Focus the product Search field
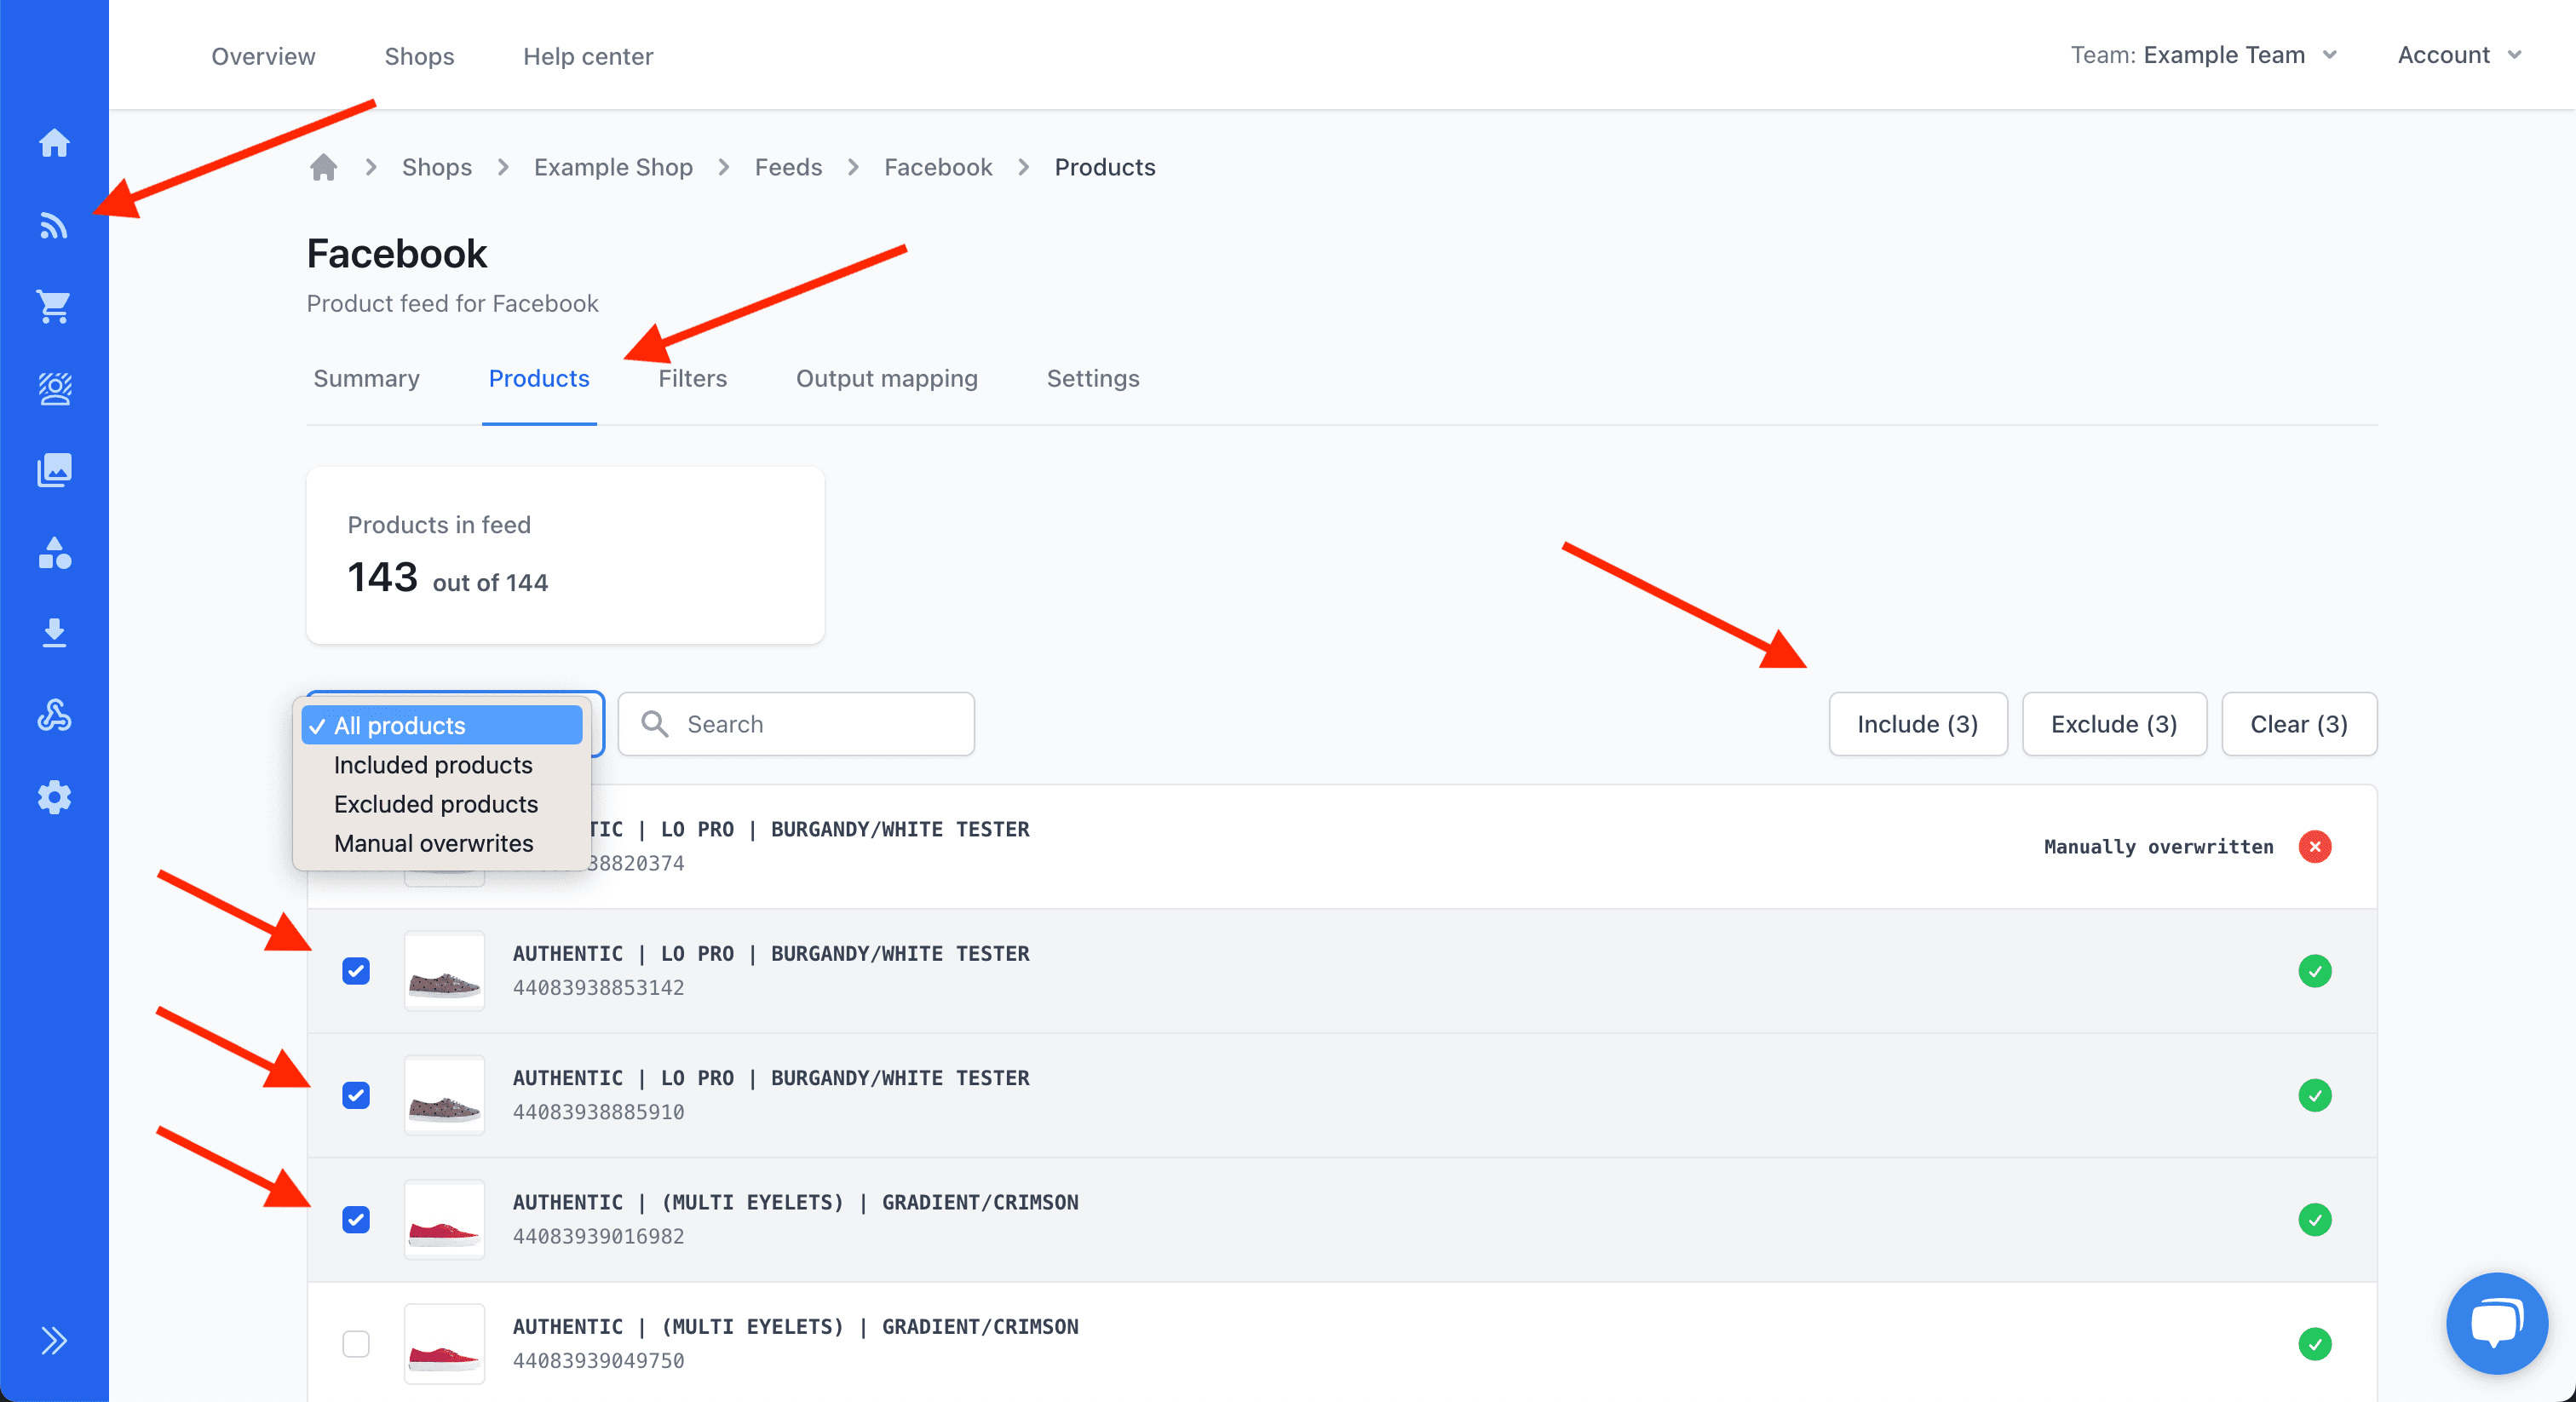The height and width of the screenshot is (1402, 2576). [810, 724]
